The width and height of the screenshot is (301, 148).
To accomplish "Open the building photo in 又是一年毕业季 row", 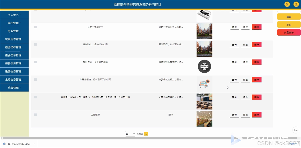I will click(x=204, y=31).
